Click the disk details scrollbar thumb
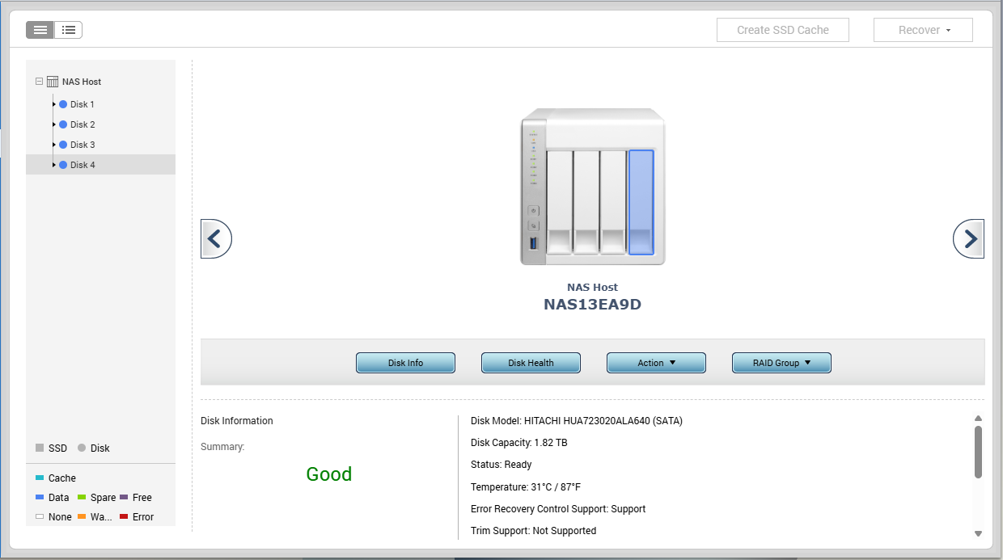The height and width of the screenshot is (560, 1003). point(978,452)
